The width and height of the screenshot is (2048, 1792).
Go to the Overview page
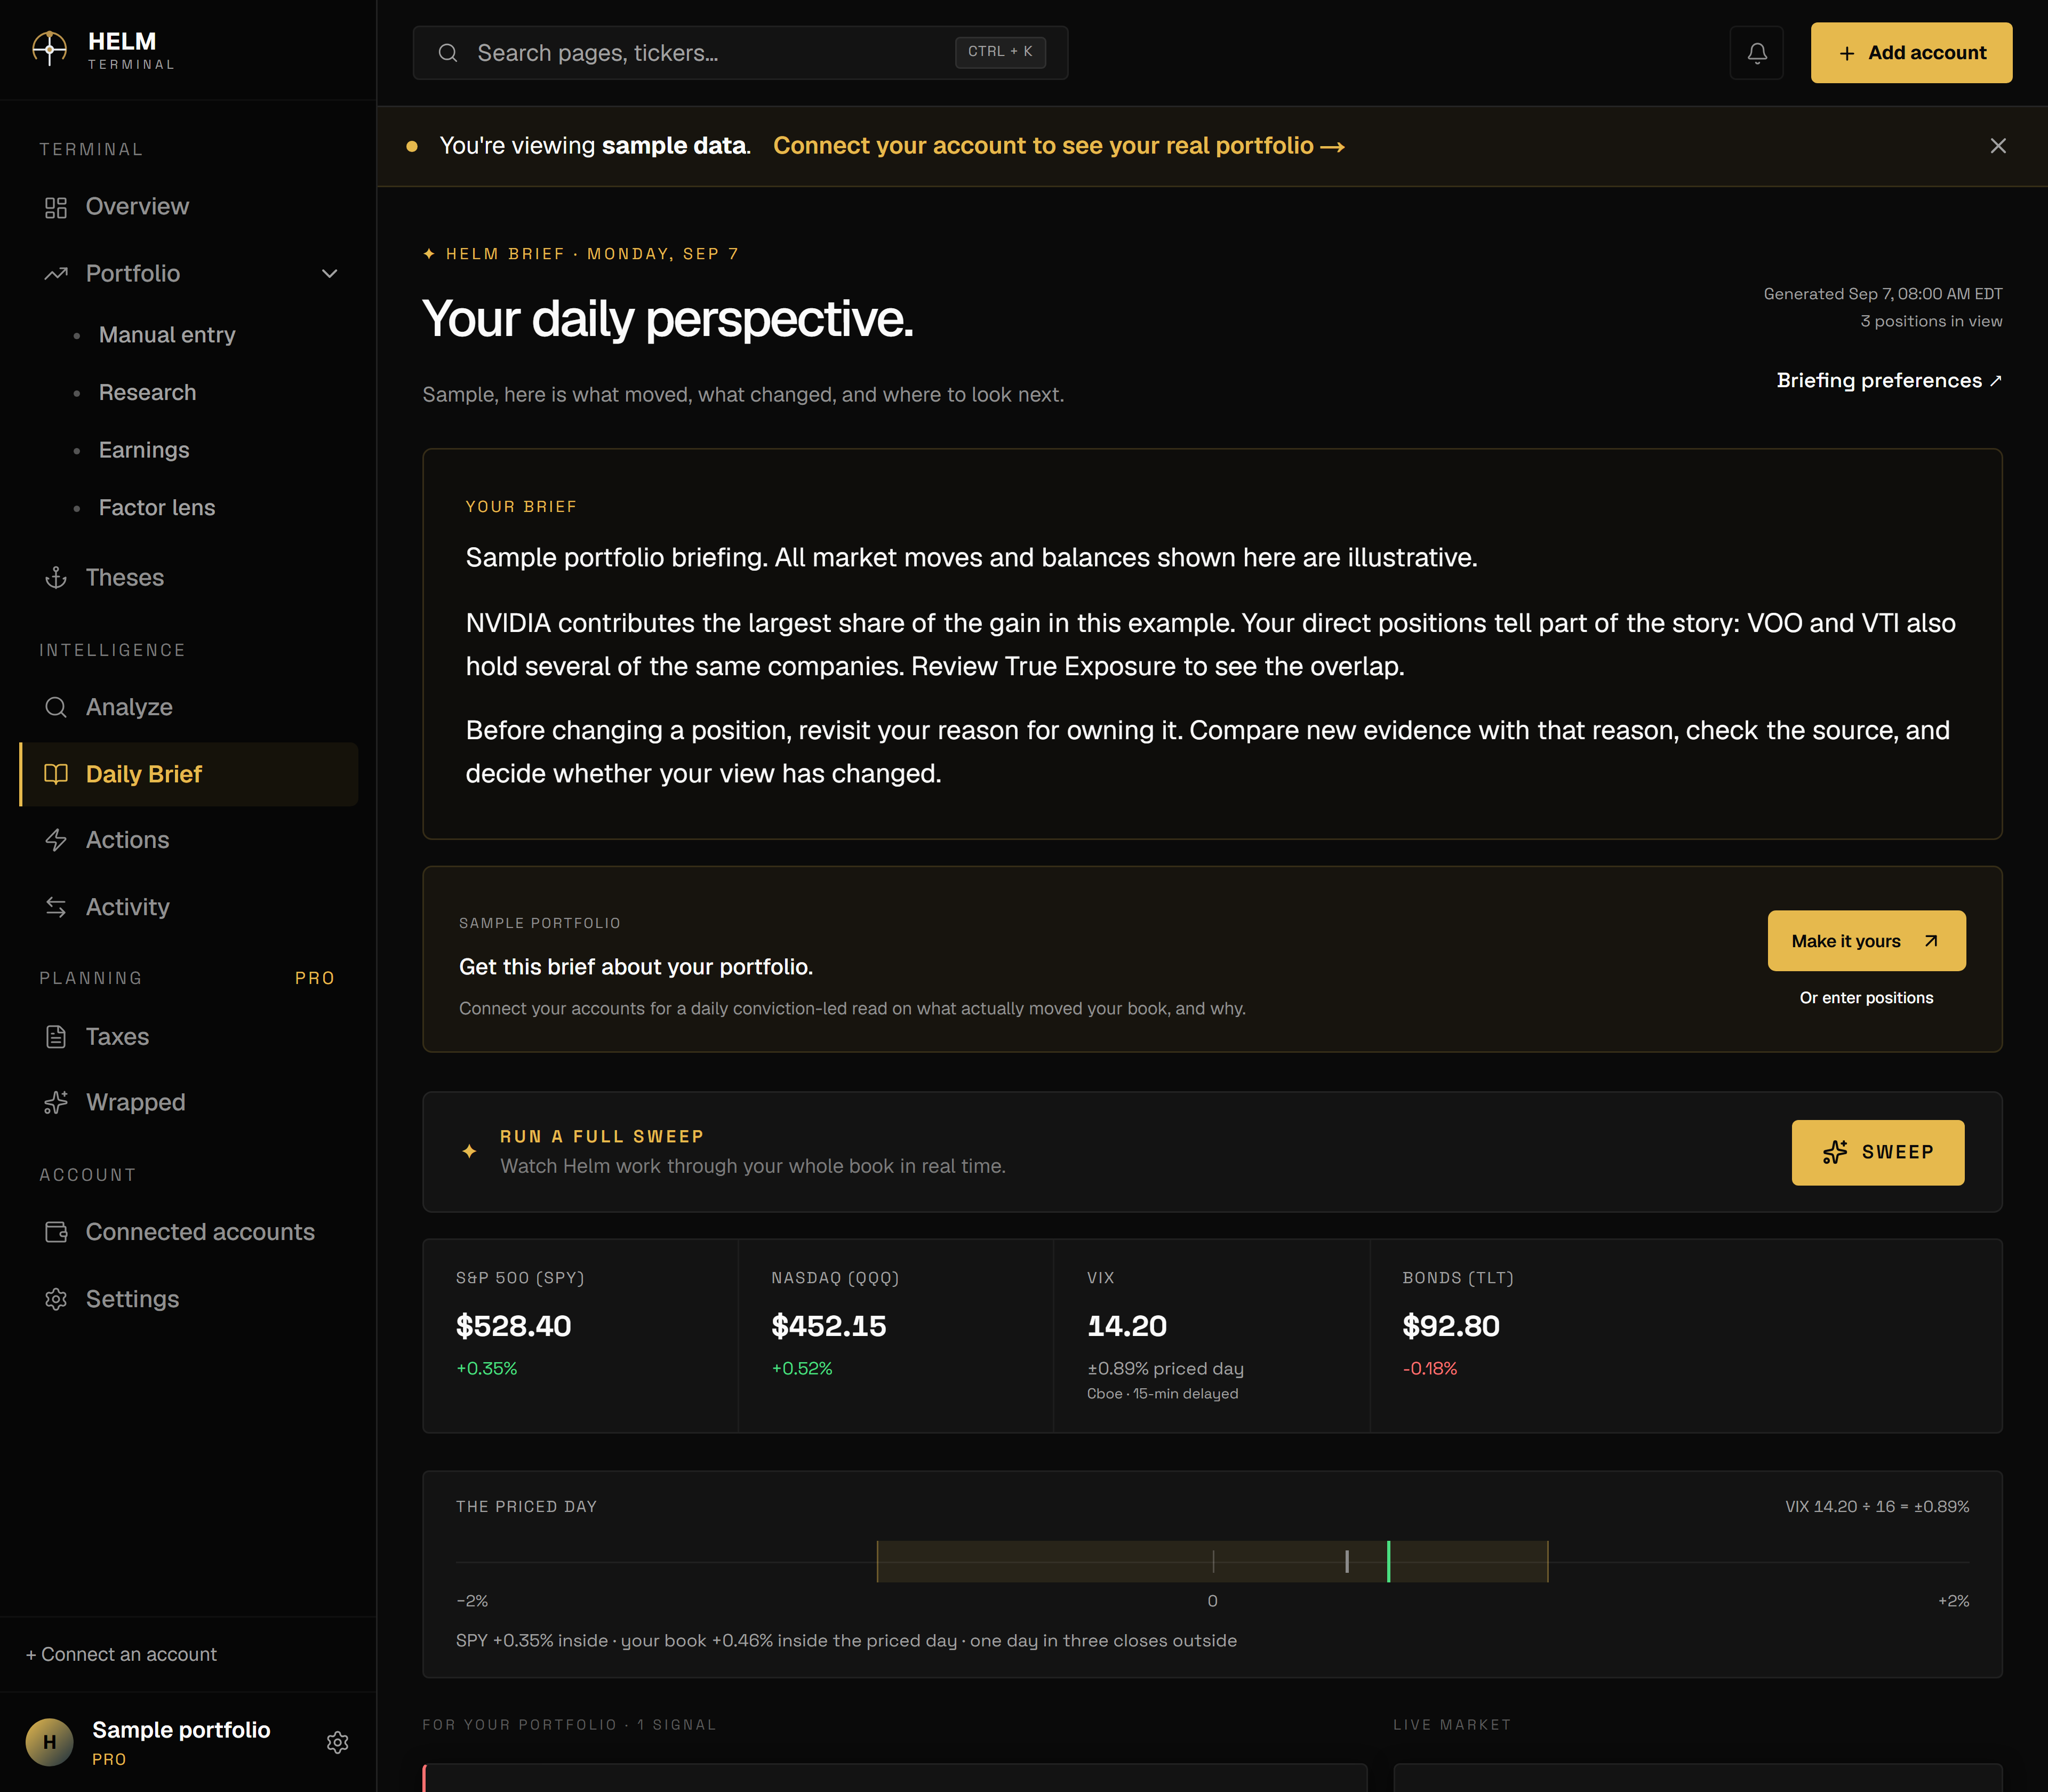tap(189, 207)
